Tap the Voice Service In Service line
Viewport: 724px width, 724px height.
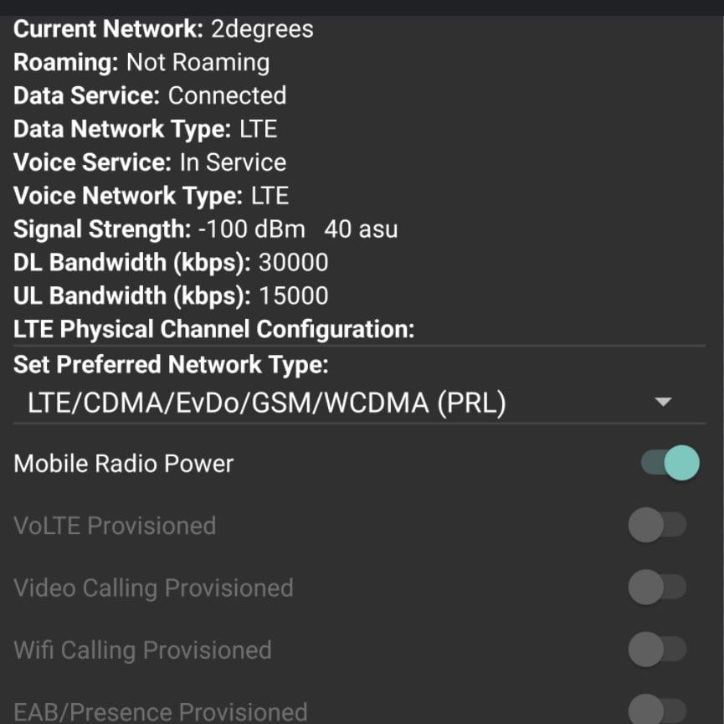pos(150,162)
